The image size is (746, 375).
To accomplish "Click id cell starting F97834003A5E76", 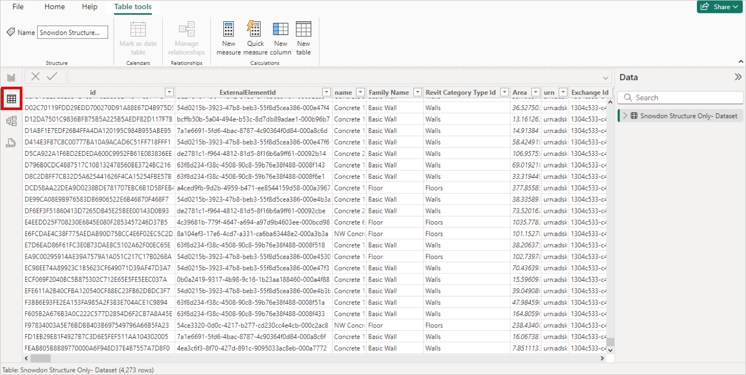I will click(99, 325).
